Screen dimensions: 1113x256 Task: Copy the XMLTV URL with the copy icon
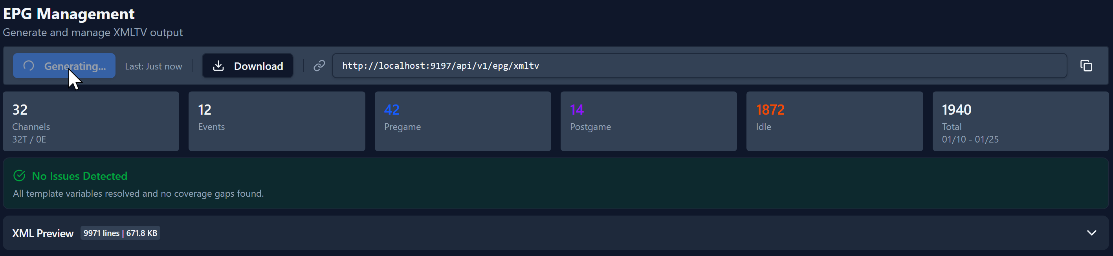coord(1086,66)
